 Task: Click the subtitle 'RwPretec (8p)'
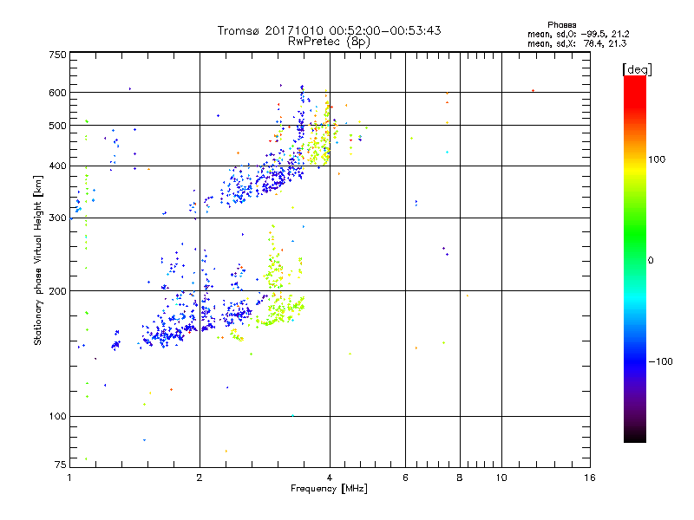coord(329,42)
